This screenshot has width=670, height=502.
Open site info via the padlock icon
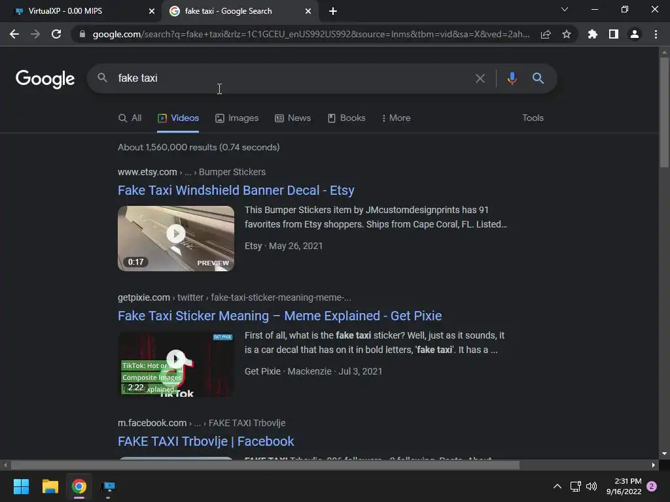click(x=82, y=34)
